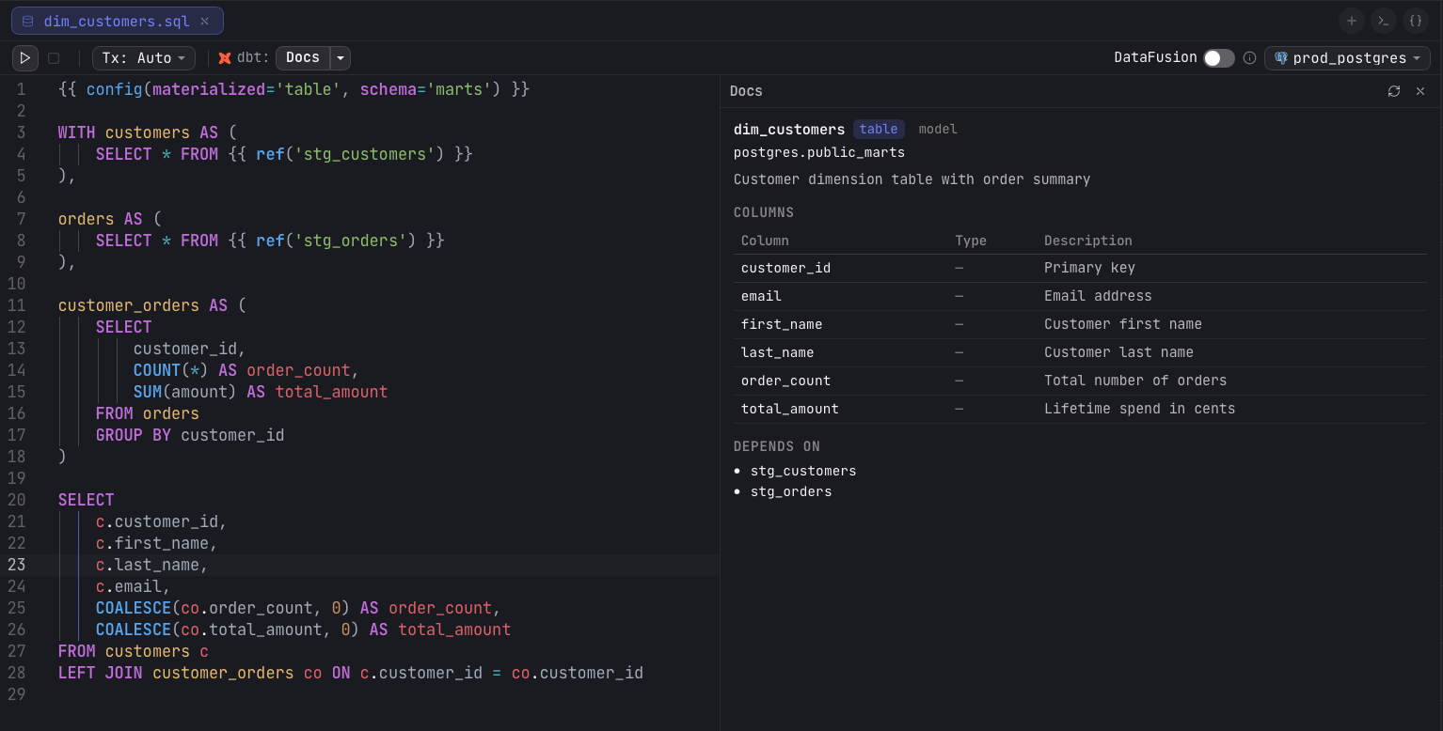Click the LEFT JOIN line in editor

click(351, 673)
